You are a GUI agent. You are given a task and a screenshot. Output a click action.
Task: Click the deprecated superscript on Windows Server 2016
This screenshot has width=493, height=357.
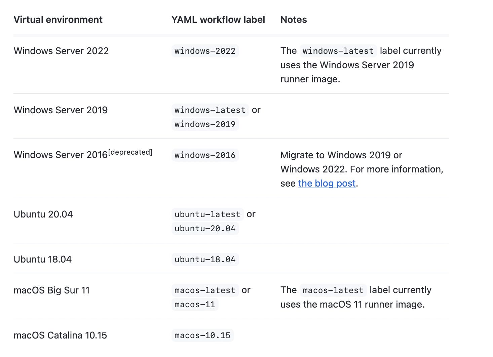click(x=130, y=152)
